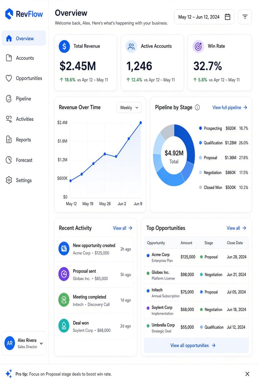
Task: Open Pipeline in the sidebar
Action: 24,99
